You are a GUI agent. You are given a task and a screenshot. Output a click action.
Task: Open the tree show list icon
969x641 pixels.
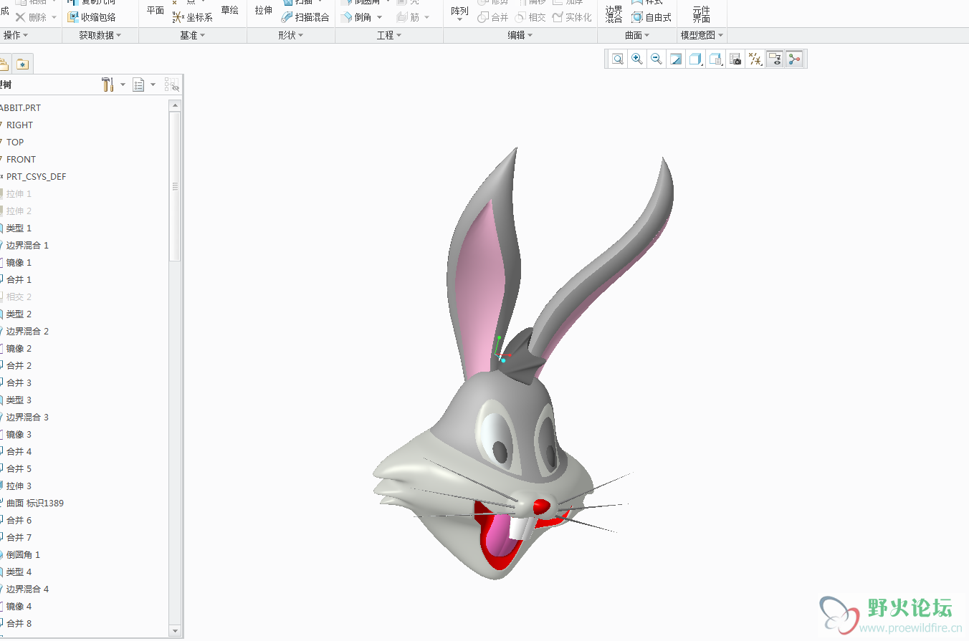point(139,85)
